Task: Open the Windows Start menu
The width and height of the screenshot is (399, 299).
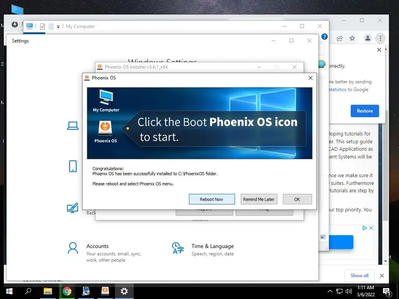Action: (9, 291)
